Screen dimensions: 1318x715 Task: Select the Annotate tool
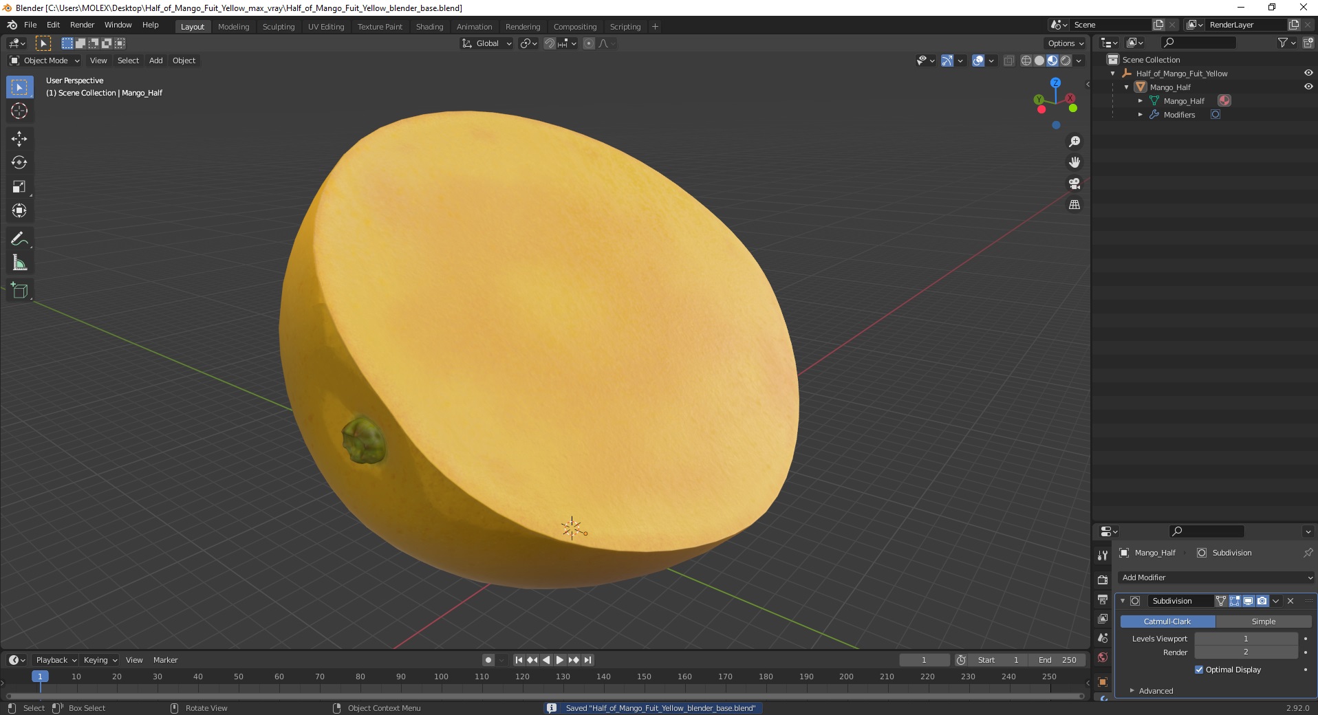coord(19,239)
